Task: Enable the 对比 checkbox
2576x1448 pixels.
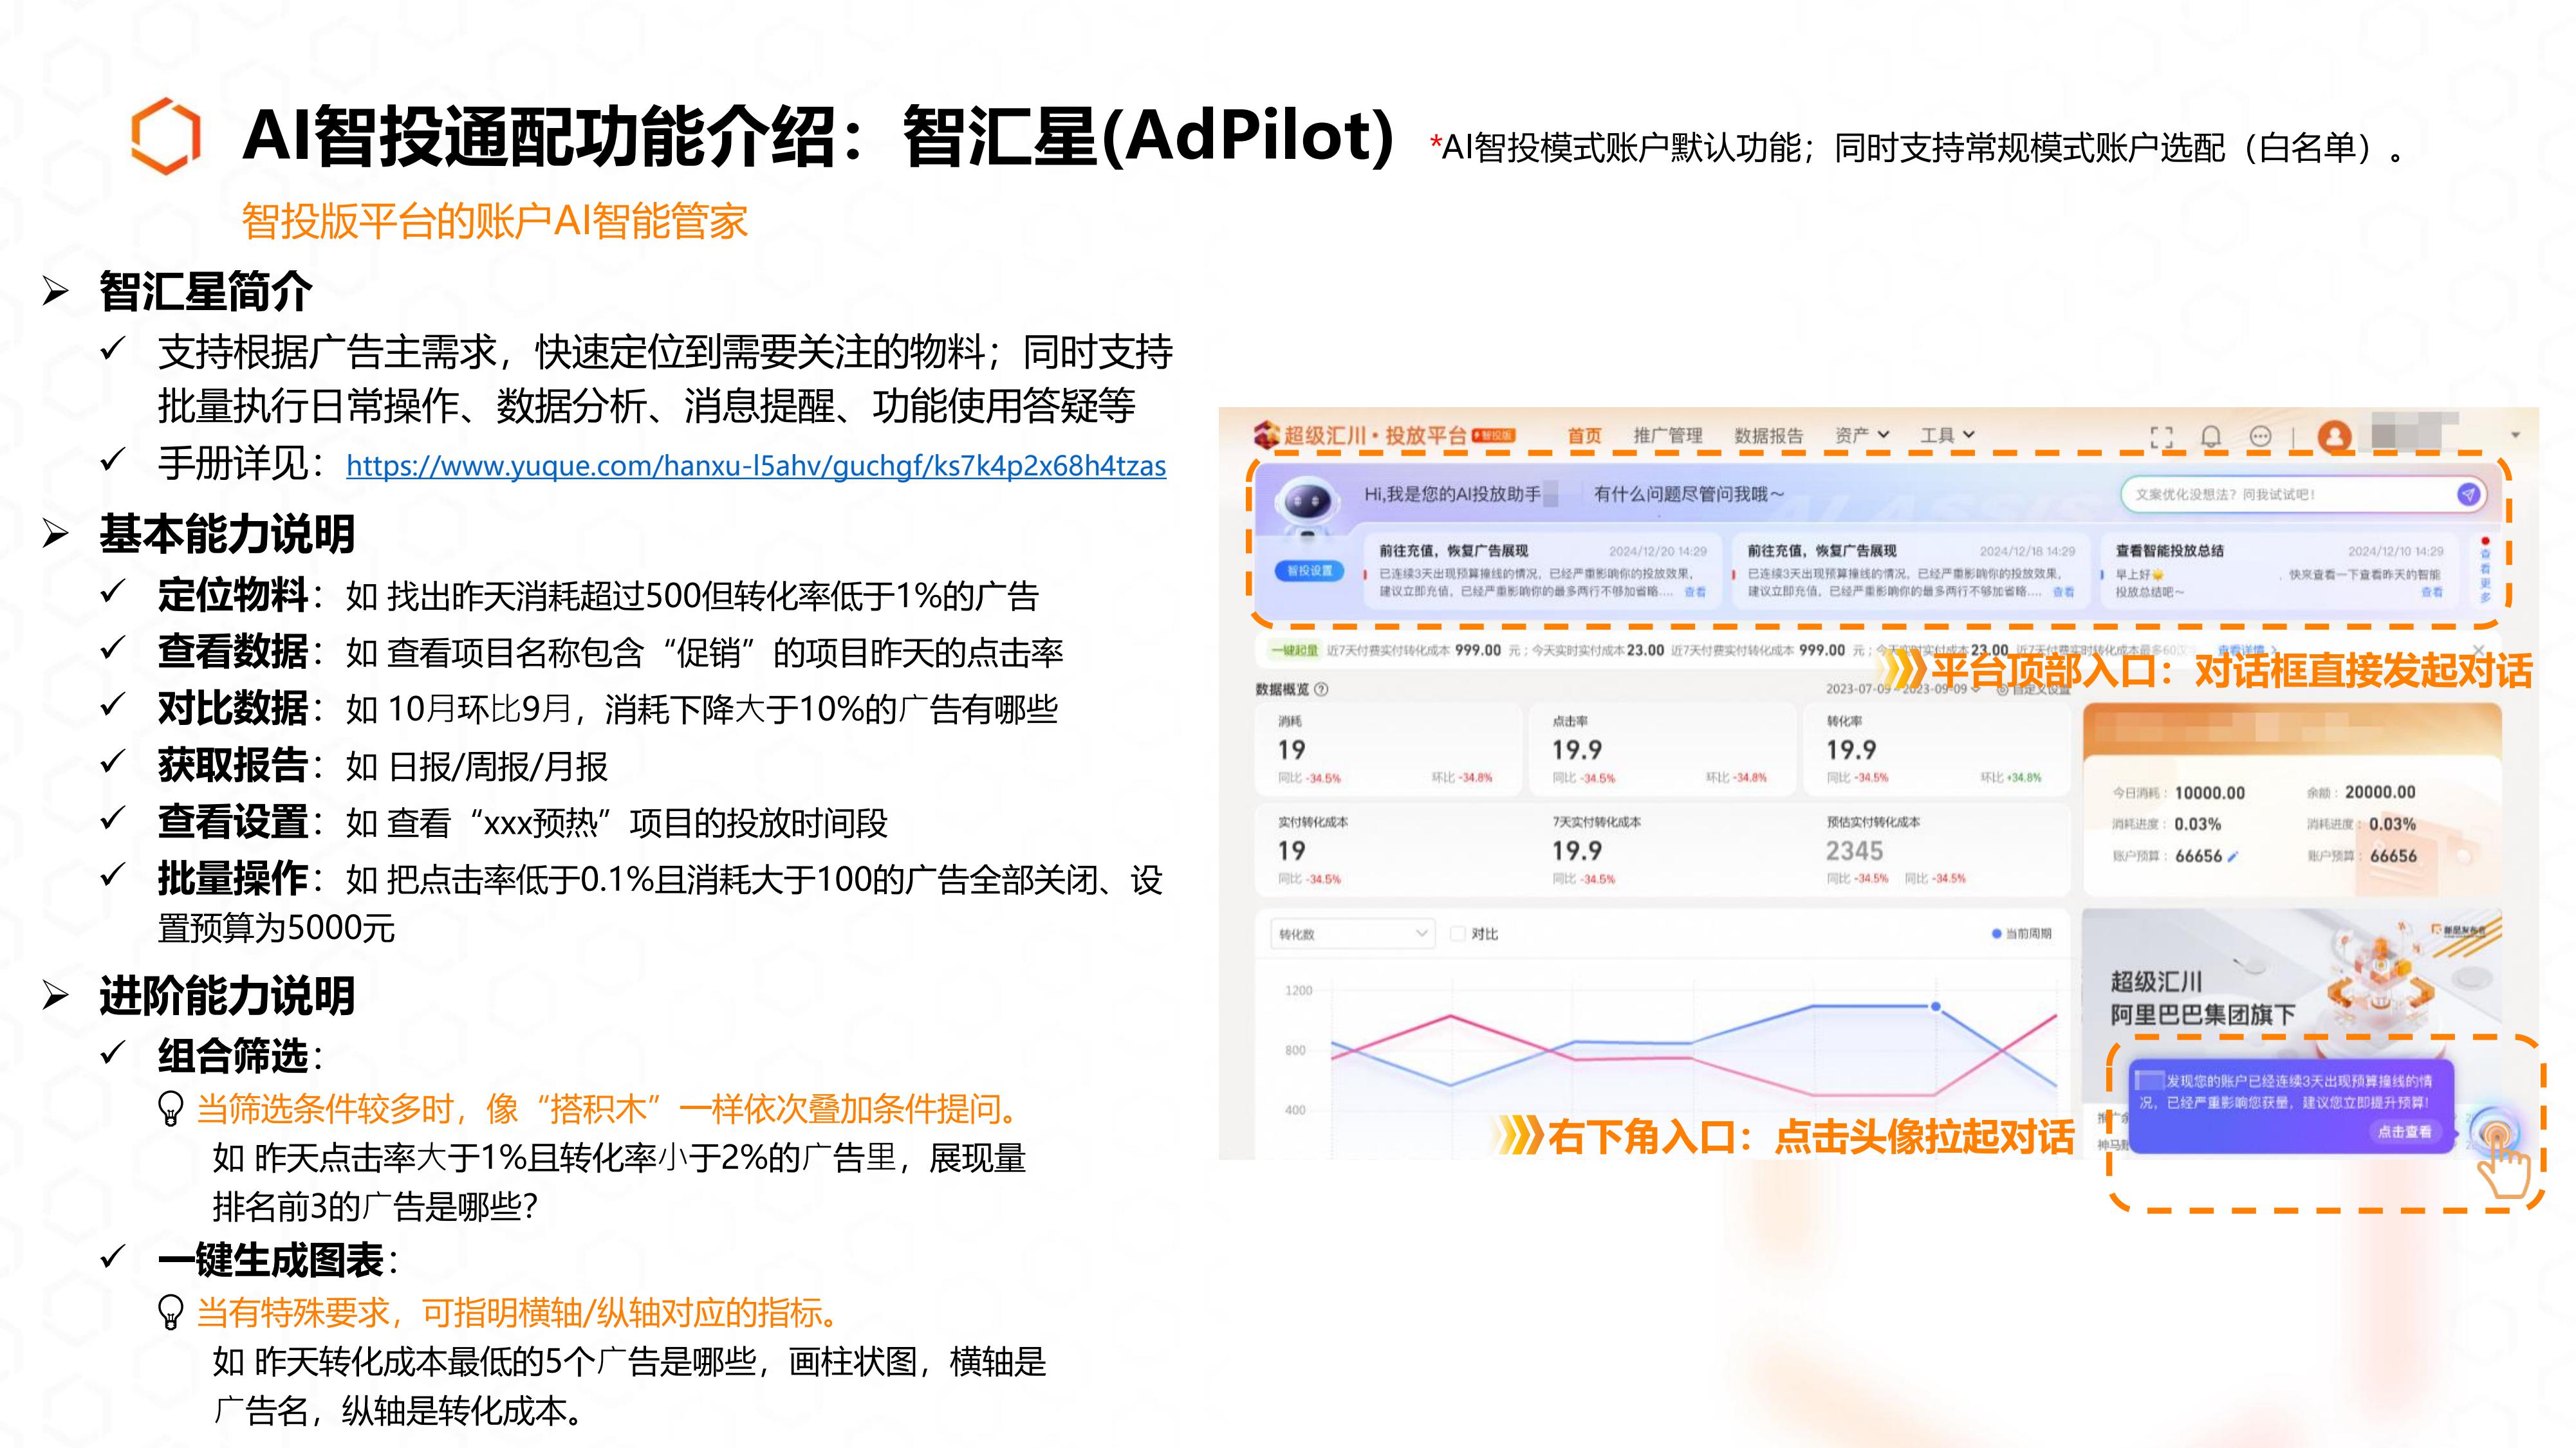Action: click(1457, 933)
